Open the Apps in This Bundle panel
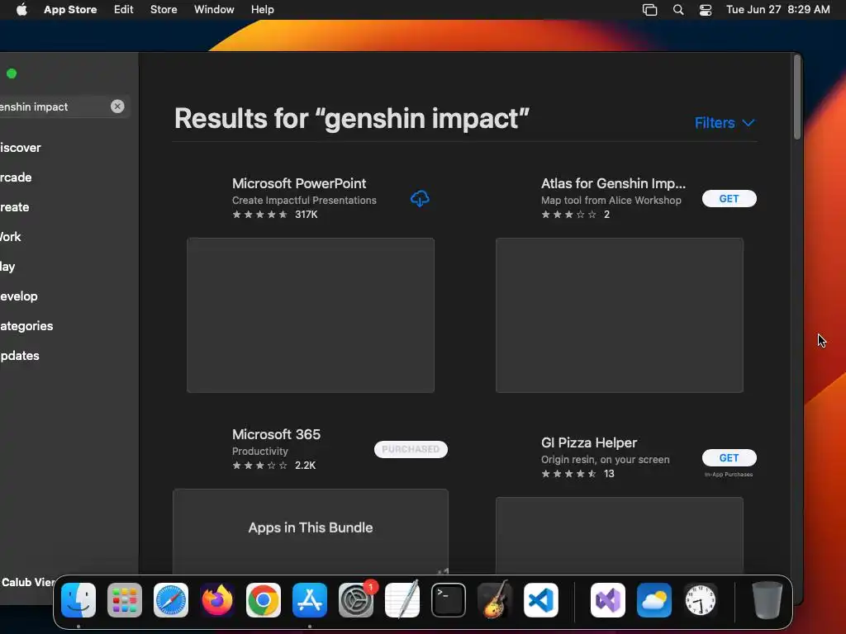This screenshot has height=634, width=846. point(311,531)
